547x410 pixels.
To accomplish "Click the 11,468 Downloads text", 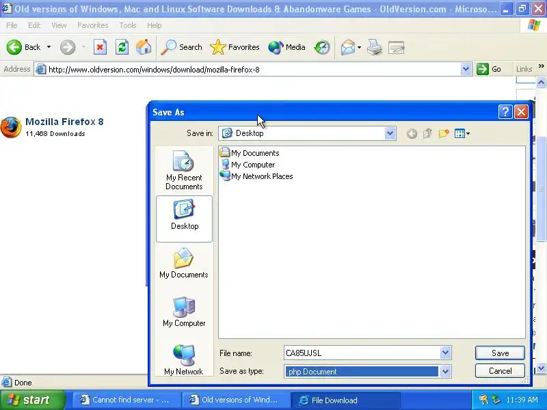I will click(55, 134).
